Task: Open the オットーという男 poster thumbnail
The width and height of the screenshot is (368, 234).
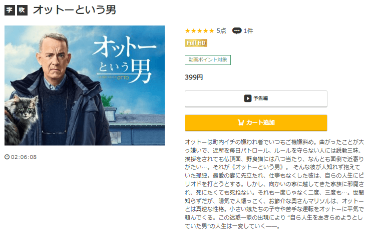Action: (x=85, y=85)
